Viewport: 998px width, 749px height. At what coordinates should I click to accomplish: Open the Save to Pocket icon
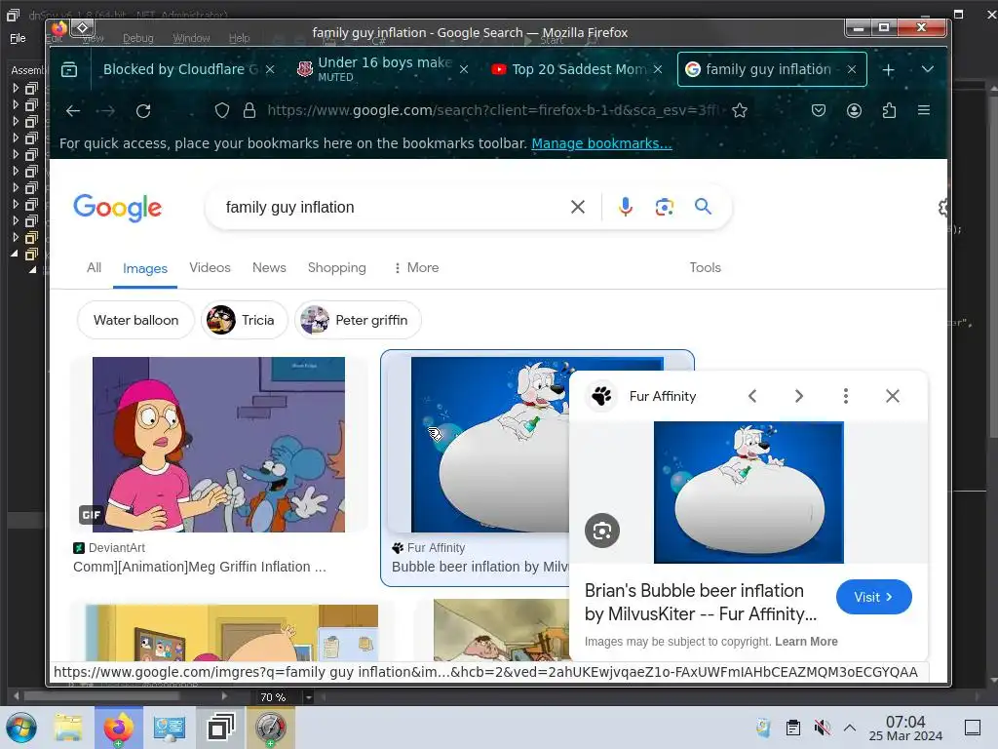(819, 111)
